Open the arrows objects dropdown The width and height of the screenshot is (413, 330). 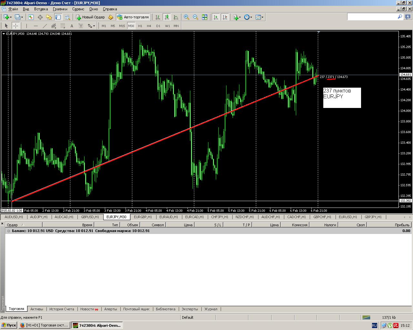91,26
